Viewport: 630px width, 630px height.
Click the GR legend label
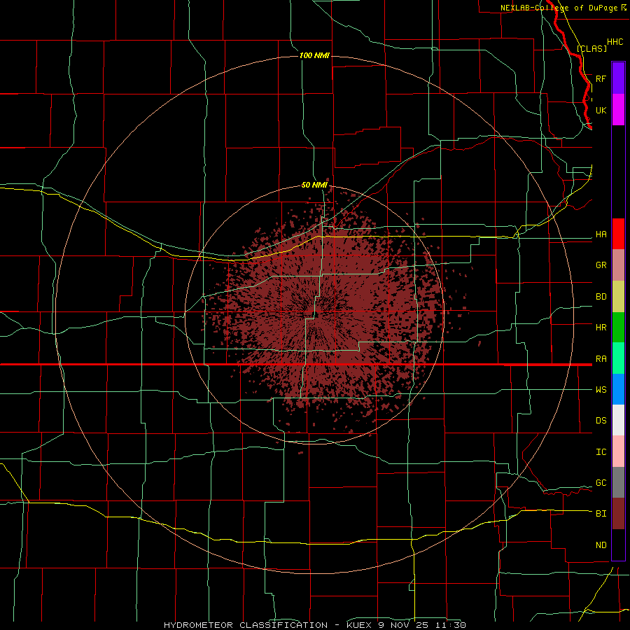[601, 265]
